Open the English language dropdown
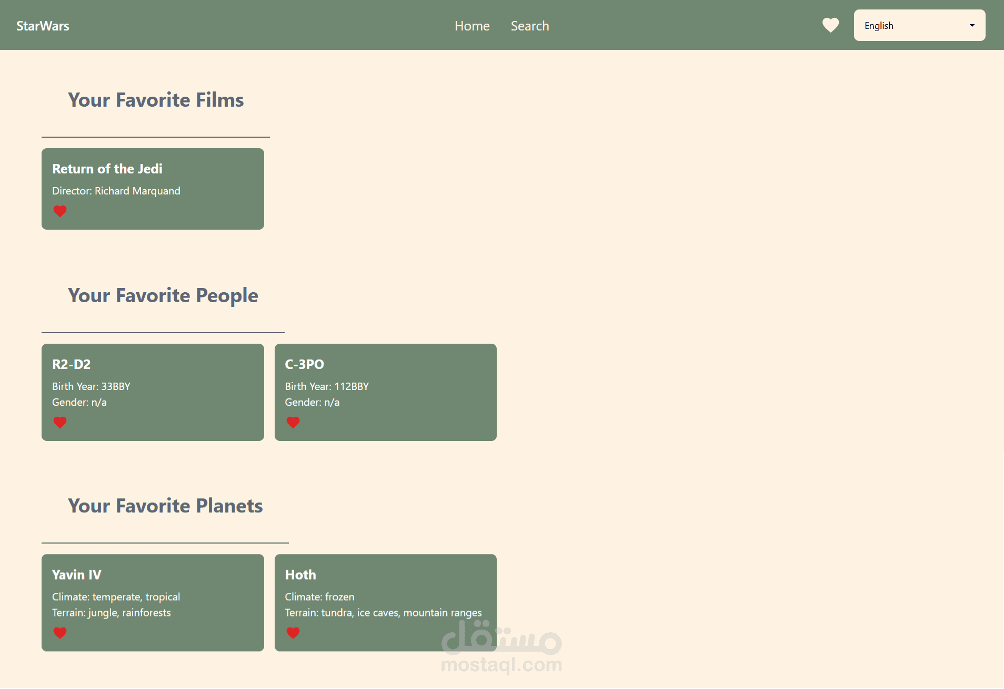Viewport: 1004px width, 689px height. pos(919,25)
